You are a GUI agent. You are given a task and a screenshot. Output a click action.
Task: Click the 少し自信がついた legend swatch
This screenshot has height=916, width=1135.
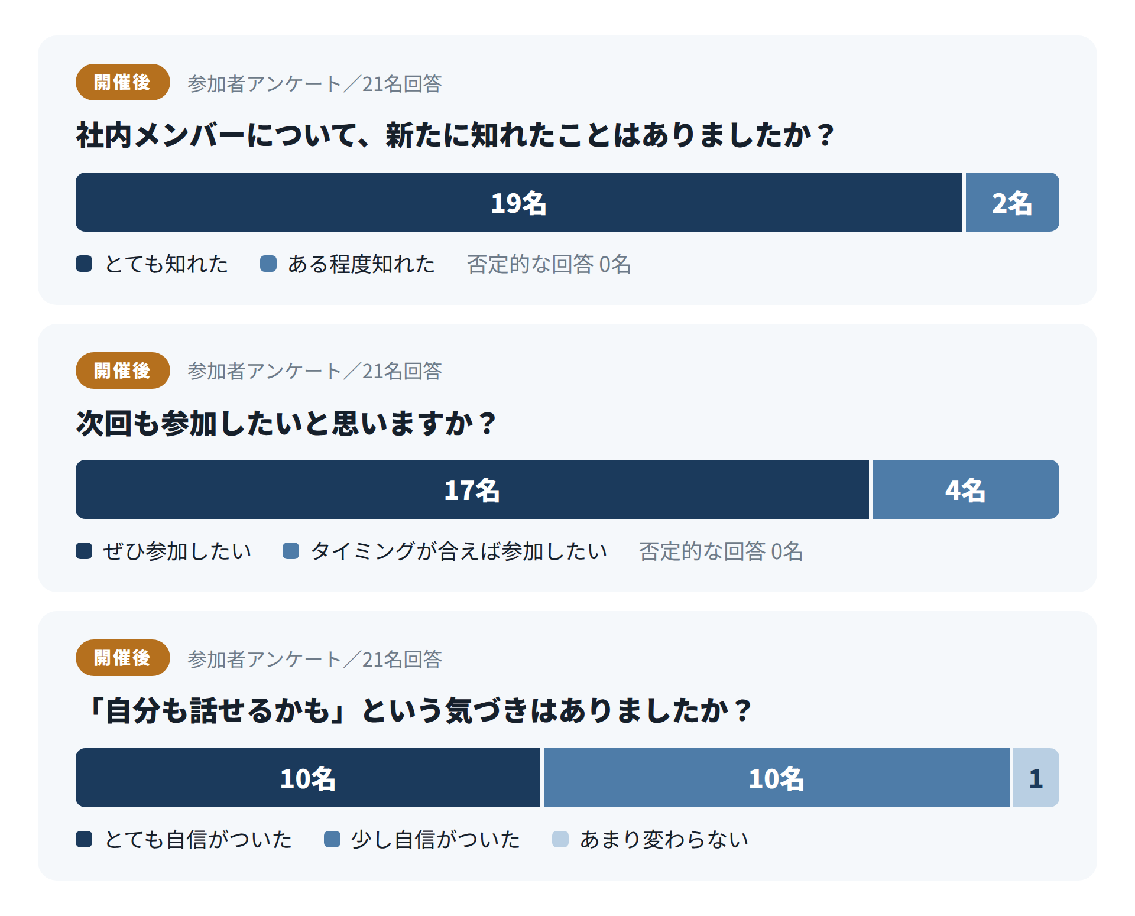(x=332, y=839)
